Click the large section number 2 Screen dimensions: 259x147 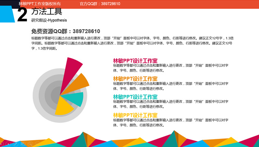point(22,15)
